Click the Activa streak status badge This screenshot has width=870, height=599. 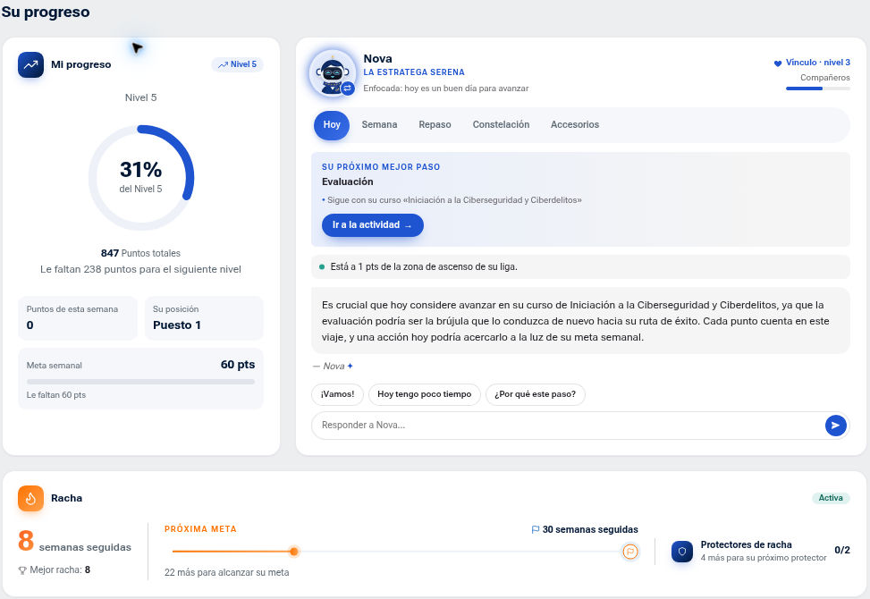(831, 498)
